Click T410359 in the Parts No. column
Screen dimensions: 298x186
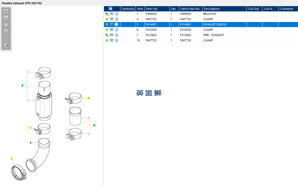151,30
